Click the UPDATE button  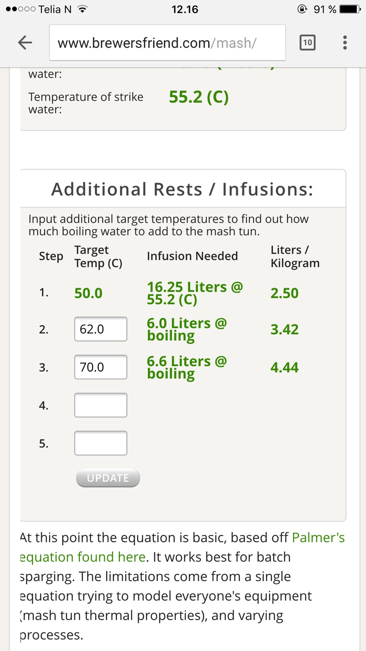pyautogui.click(x=108, y=478)
